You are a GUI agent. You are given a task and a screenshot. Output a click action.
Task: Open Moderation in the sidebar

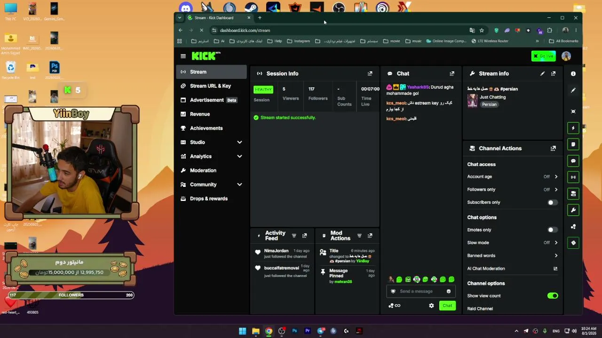coord(212,170)
